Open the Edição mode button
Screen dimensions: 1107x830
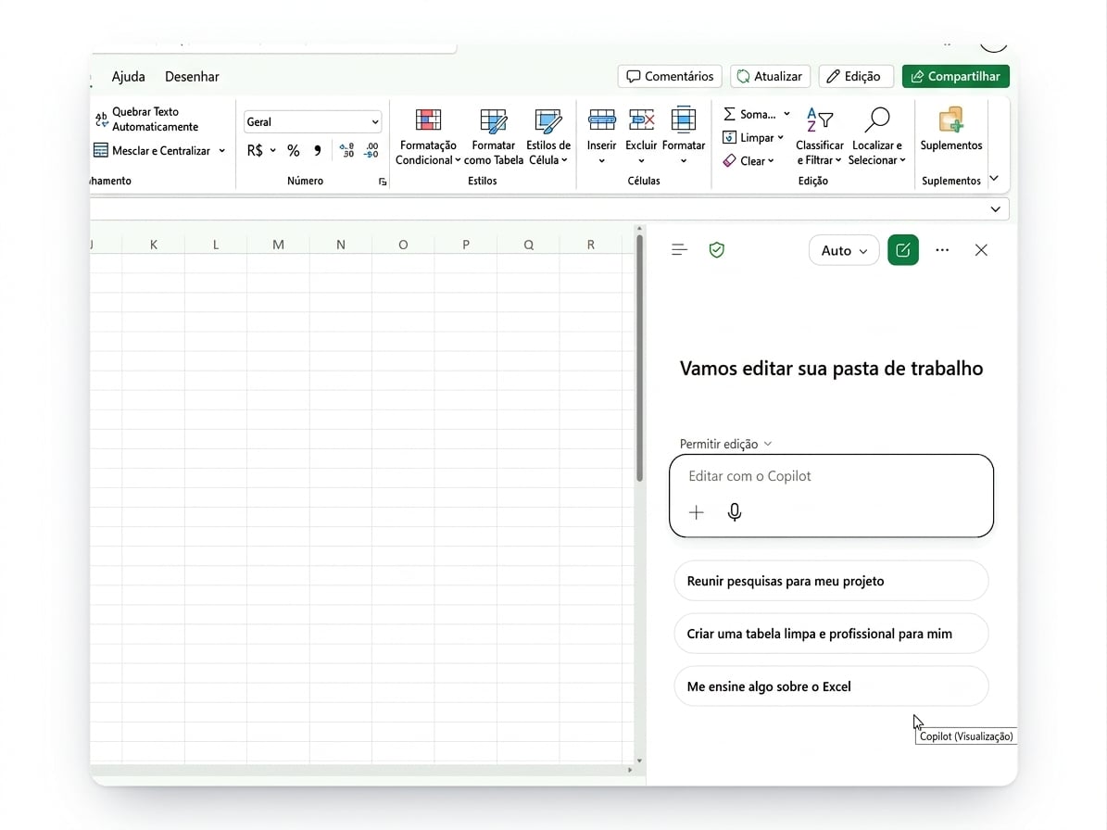pyautogui.click(x=856, y=76)
